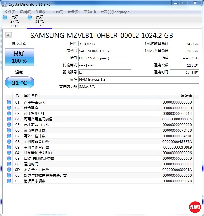Screen dimensions: 204x216
Task: Click status orb for 不安全关机计数 row
Action: point(9,170)
